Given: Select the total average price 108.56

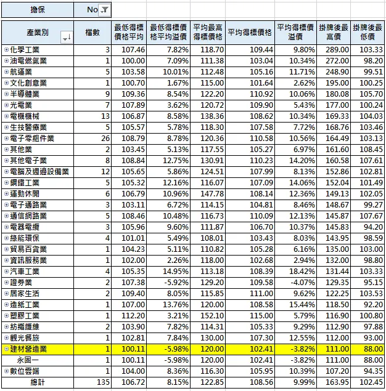Looking at the screenshot, I should pyautogui.click(x=250, y=382).
